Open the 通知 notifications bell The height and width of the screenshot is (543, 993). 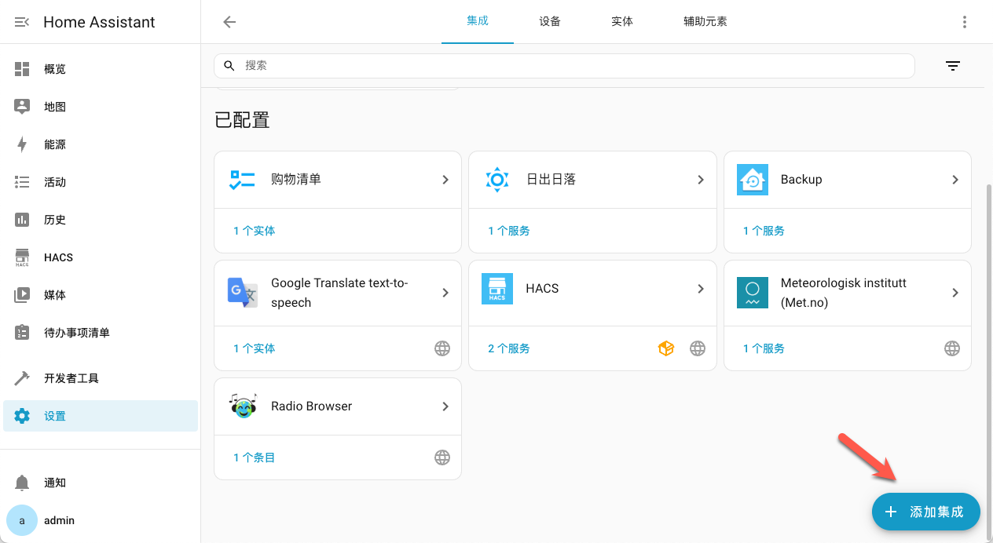point(55,483)
